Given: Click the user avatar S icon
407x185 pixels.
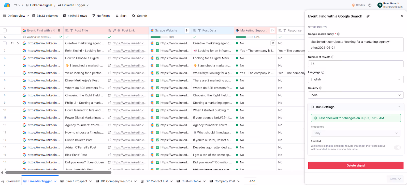Looking at the screenshot, I should coord(380,5).
